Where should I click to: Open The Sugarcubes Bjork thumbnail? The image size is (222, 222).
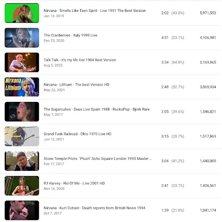(x=22, y=111)
